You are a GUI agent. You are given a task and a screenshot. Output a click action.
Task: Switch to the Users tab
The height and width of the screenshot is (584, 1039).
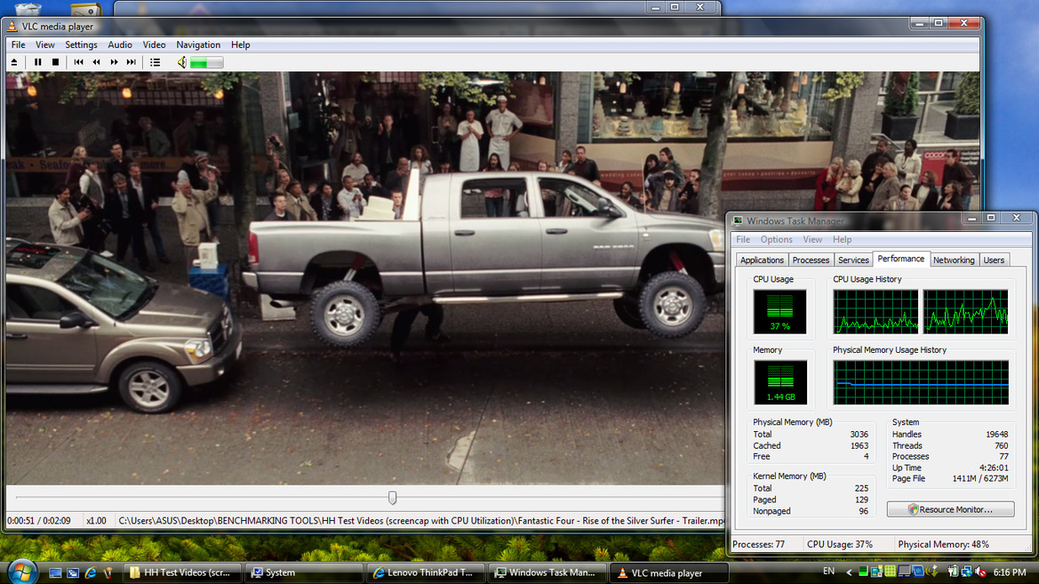click(x=994, y=260)
